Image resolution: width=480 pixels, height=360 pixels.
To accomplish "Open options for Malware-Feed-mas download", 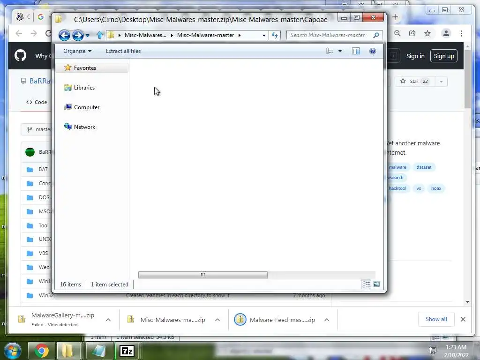I will pos(327,320).
